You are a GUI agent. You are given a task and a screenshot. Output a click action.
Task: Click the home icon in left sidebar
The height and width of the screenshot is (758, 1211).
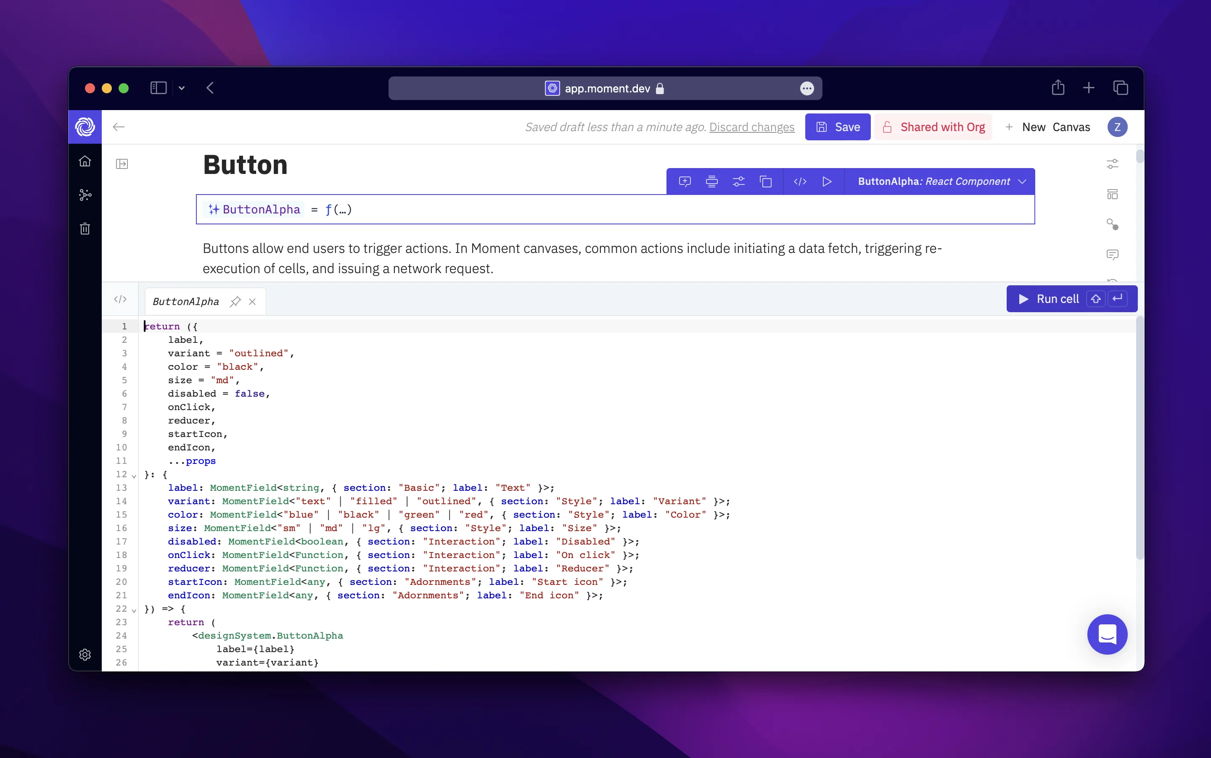coord(85,160)
